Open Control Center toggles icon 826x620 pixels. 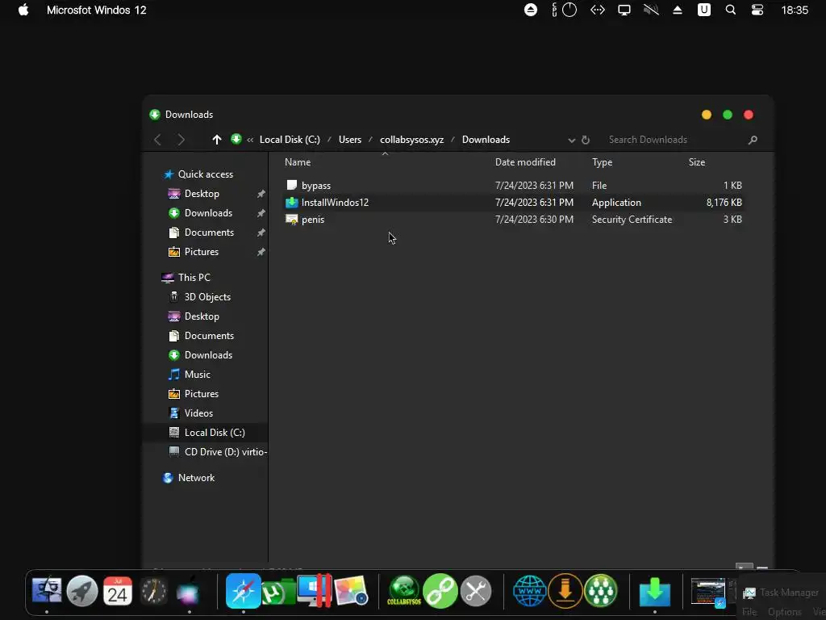tap(757, 10)
